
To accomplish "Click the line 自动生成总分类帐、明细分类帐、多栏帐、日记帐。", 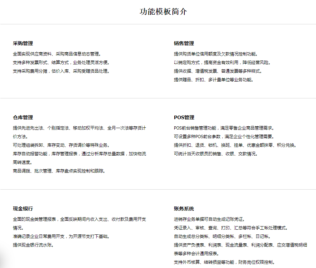I will tap(222, 237).
